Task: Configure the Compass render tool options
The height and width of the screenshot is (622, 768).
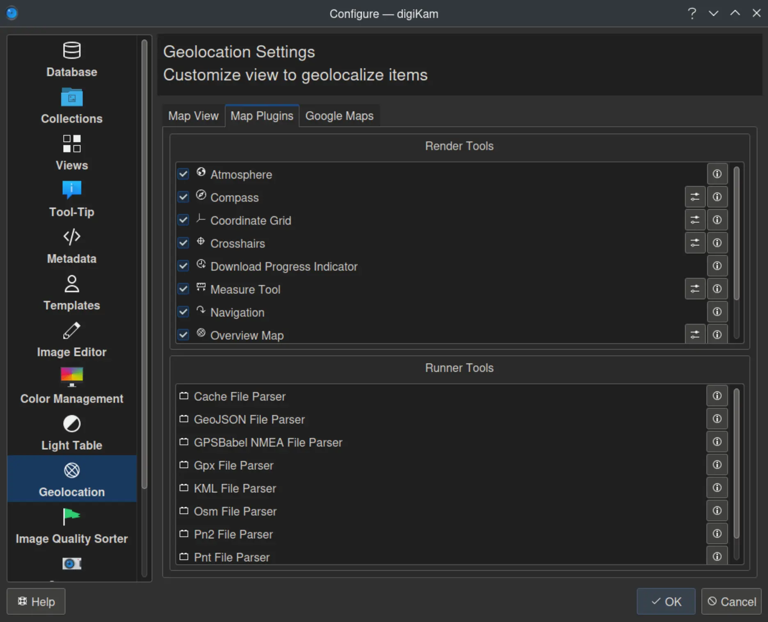Action: [695, 197]
